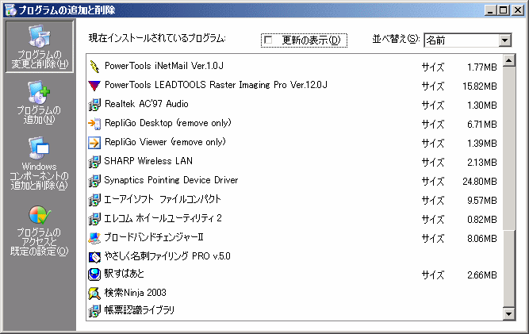Viewport: 529px width, 334px height.
Task: Click scrollbar up arrow in program list
Action: [508, 60]
